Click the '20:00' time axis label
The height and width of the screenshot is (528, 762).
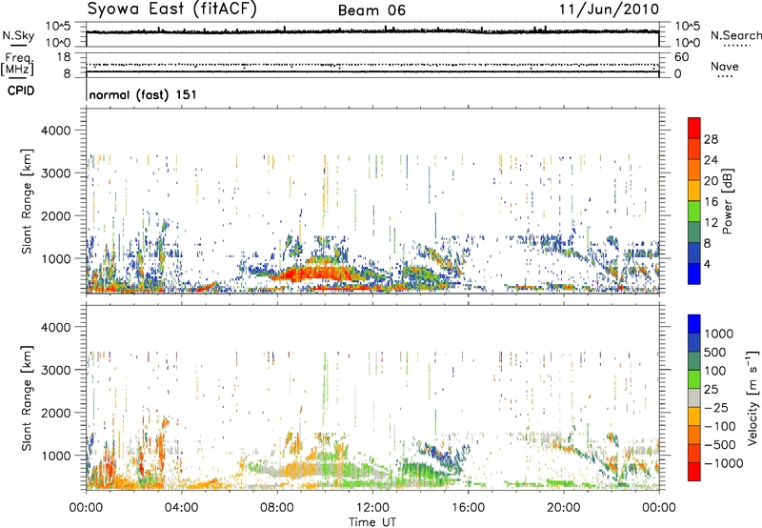click(x=563, y=508)
